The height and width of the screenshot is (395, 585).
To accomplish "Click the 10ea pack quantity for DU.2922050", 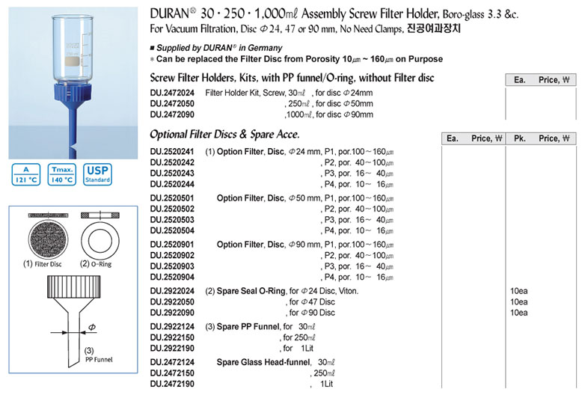I will 518,301.
